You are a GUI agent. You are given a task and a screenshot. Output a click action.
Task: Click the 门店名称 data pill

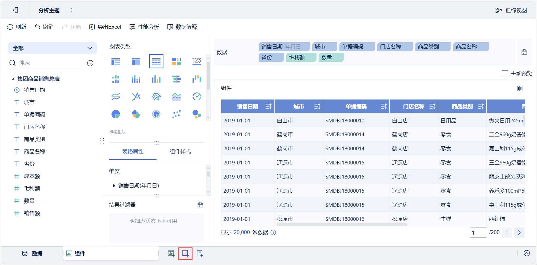click(x=395, y=47)
